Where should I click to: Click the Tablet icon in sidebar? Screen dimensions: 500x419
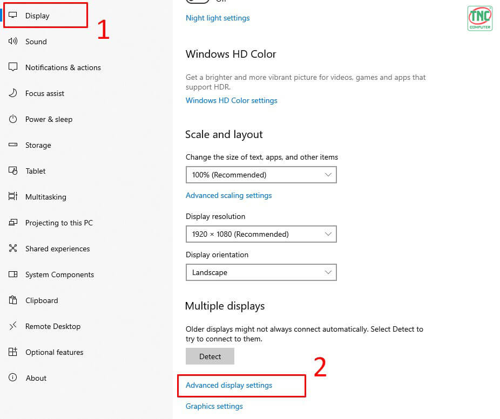[13, 170]
